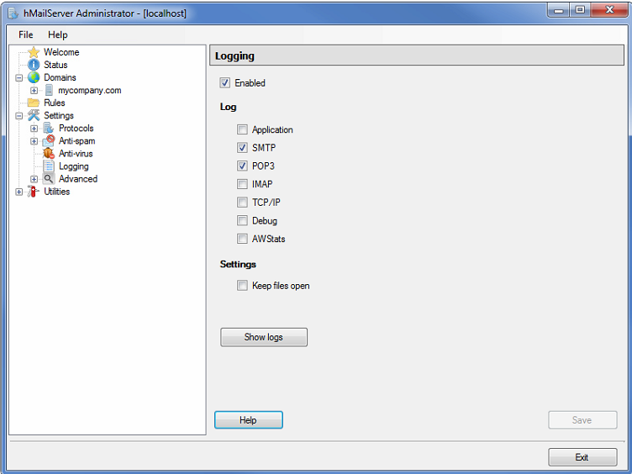Select Status in the tree
The image size is (632, 474).
pos(55,65)
